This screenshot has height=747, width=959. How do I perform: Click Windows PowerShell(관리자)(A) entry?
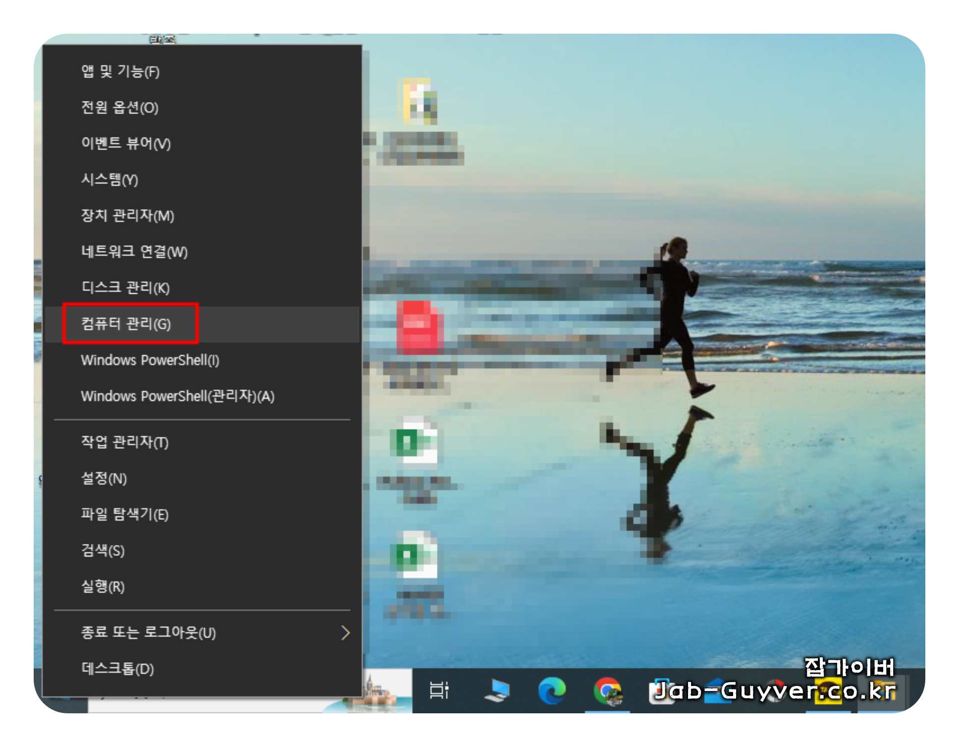pos(177,396)
